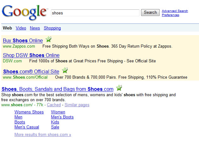Click the Search button
The height and width of the screenshot is (141, 199).
click(150, 13)
